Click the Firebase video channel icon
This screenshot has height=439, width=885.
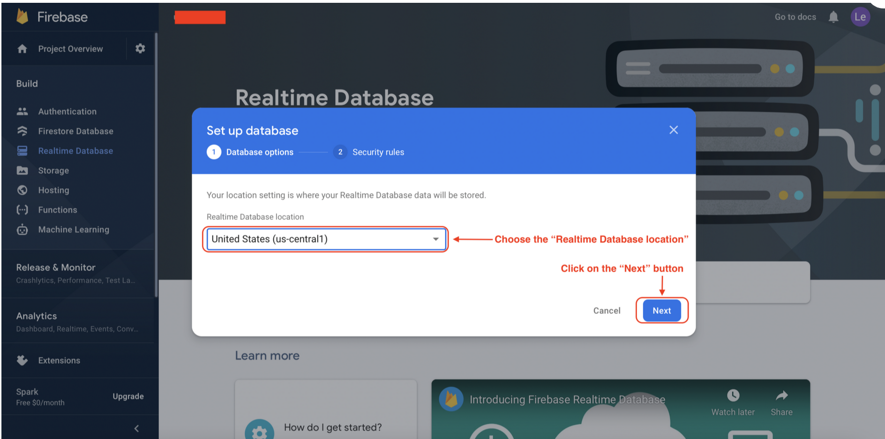[451, 399]
